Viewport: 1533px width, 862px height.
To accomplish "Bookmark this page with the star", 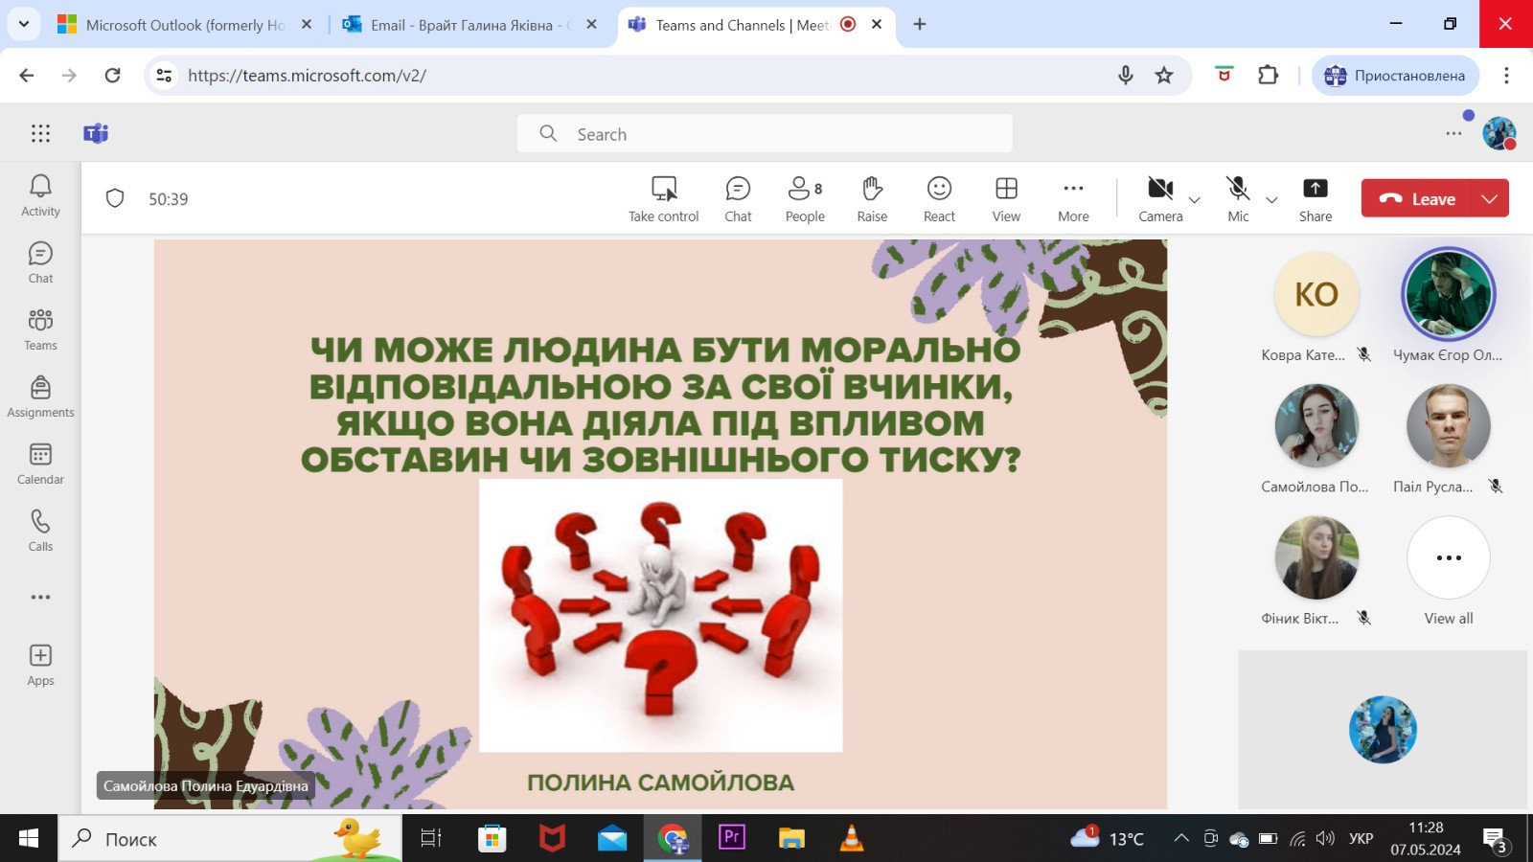I will (x=1164, y=75).
